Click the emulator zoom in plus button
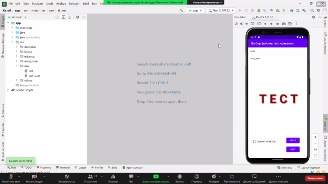 tap(315, 137)
